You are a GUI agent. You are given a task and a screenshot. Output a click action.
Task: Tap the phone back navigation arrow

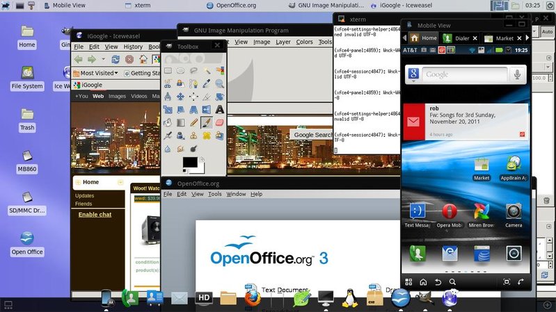click(438, 282)
